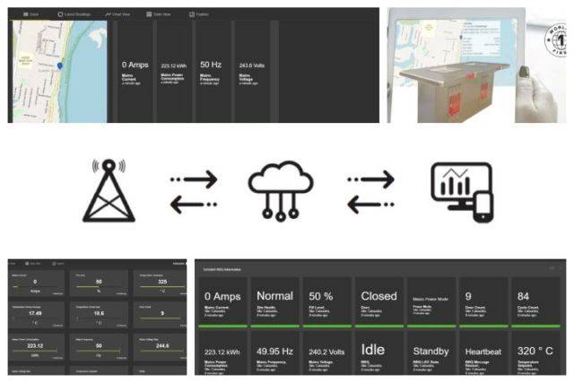Select the 223.12 kWh gauge in bottom-left panel
574x383 pixels.
coord(36,347)
